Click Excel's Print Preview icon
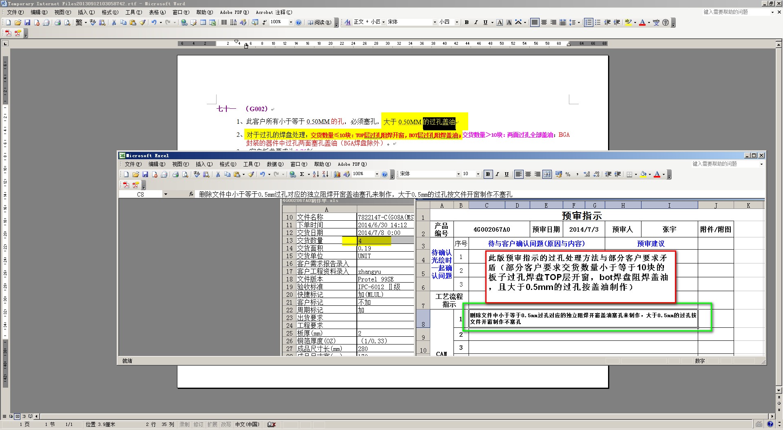783x430 pixels. coord(185,174)
